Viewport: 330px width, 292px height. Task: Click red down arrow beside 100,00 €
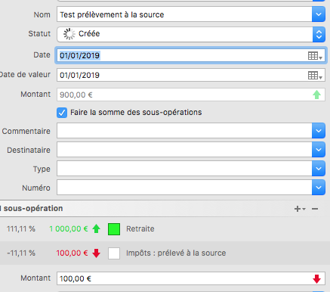tap(96, 253)
